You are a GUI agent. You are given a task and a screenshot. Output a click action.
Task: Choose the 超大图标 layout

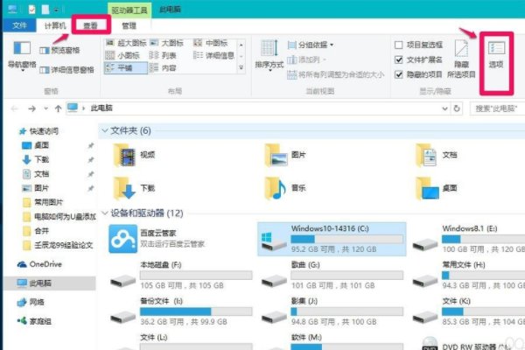coord(126,43)
